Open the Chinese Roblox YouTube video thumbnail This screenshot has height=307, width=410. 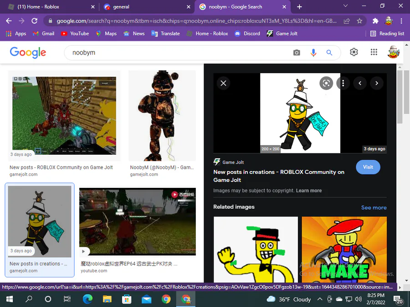click(x=138, y=221)
